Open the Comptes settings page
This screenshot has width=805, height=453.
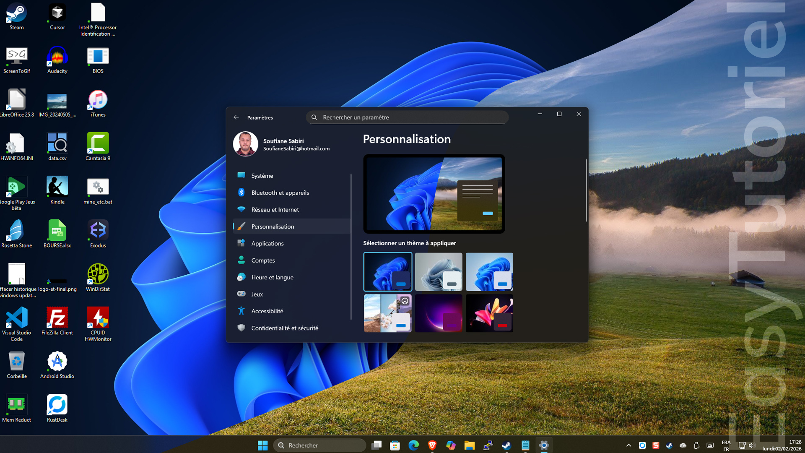click(263, 260)
